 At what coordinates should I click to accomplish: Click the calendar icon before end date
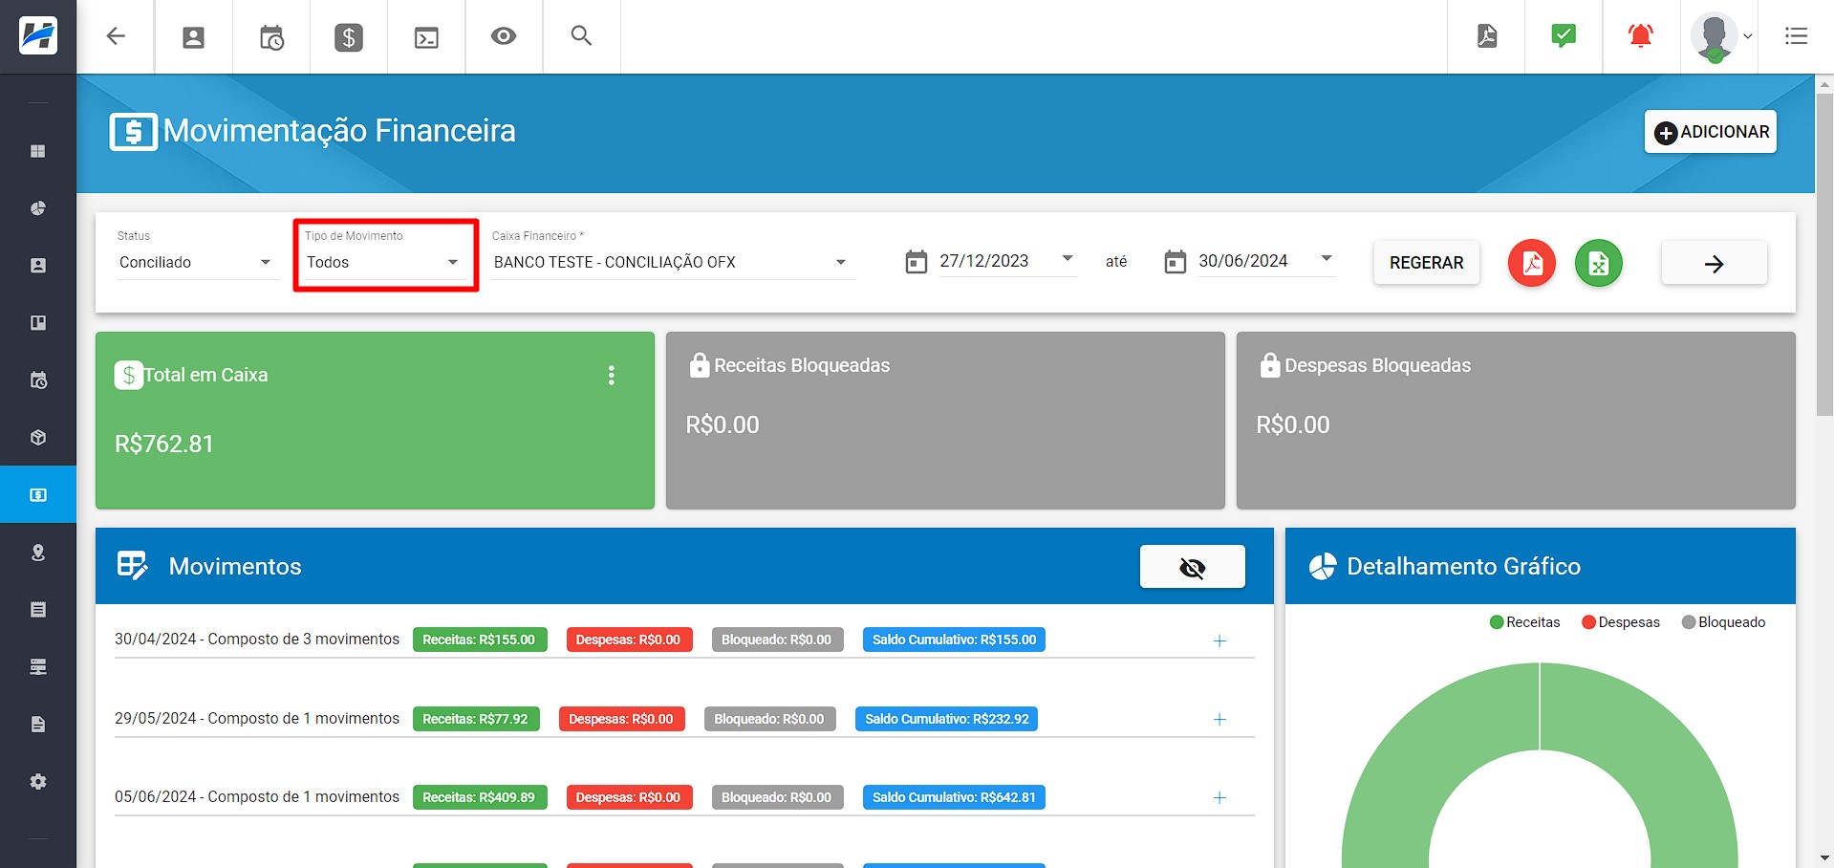[x=1175, y=262]
